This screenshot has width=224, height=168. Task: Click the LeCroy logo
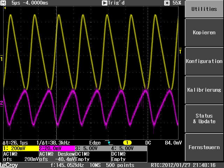tap(9, 165)
